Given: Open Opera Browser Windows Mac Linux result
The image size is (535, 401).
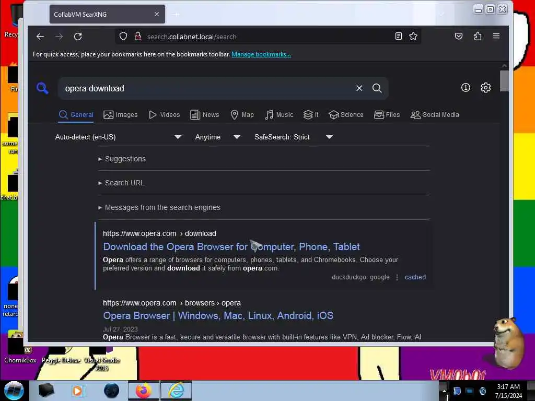Looking at the screenshot, I should (218, 316).
